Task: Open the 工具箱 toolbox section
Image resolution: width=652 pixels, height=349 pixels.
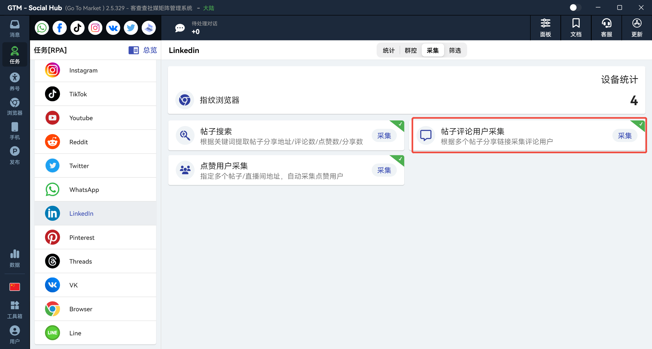Action: pos(15,310)
